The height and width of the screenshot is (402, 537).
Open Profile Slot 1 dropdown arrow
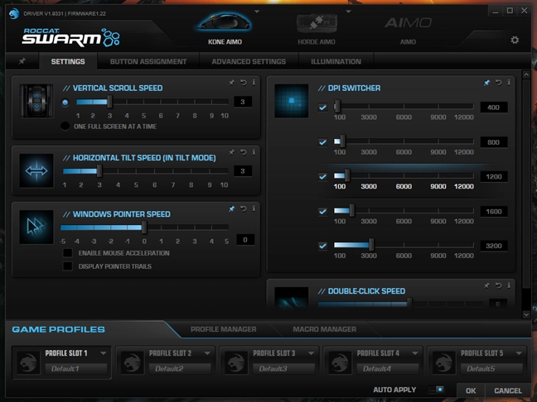(103, 353)
